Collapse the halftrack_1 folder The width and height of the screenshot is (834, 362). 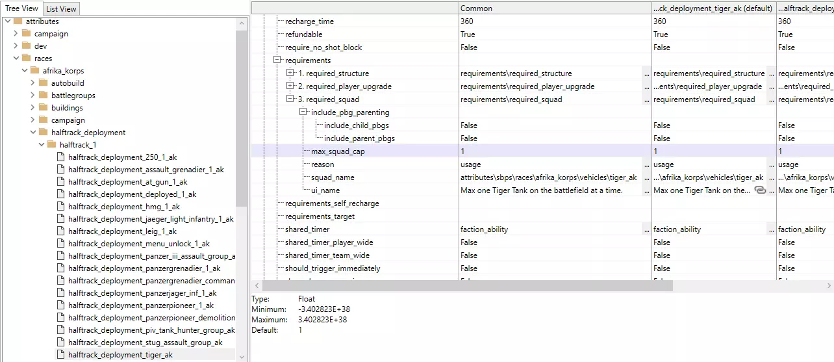[x=41, y=145]
